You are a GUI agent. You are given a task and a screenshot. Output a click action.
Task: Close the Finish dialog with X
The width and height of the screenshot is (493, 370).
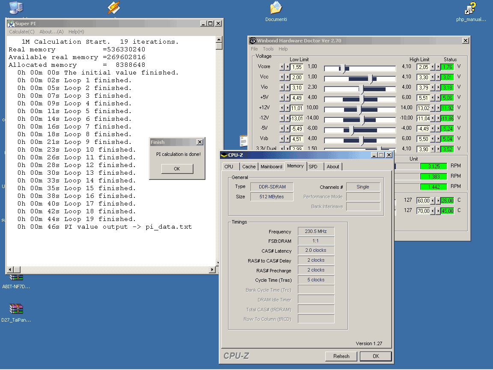[200, 142]
